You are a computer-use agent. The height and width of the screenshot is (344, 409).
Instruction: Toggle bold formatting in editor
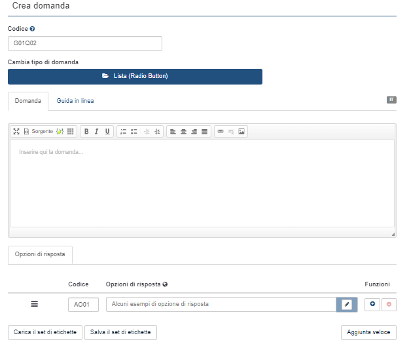[86, 132]
